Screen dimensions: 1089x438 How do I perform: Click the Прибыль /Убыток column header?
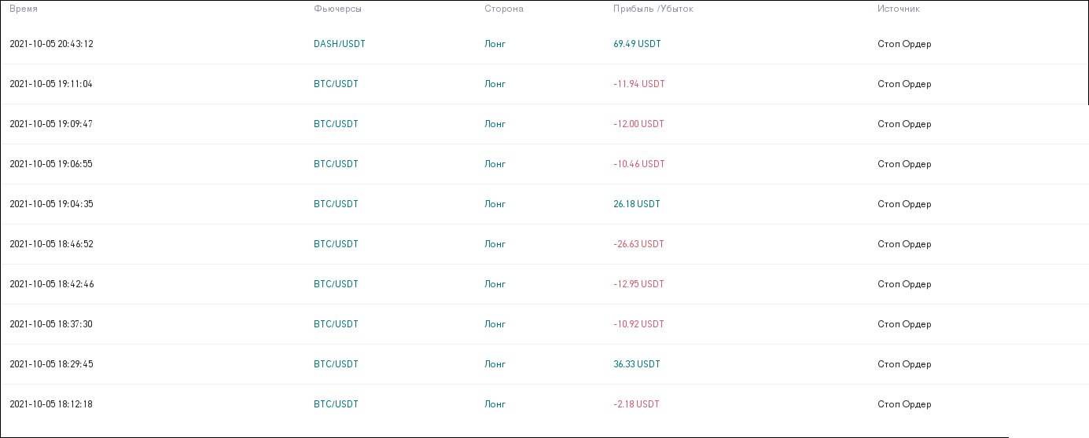(653, 9)
